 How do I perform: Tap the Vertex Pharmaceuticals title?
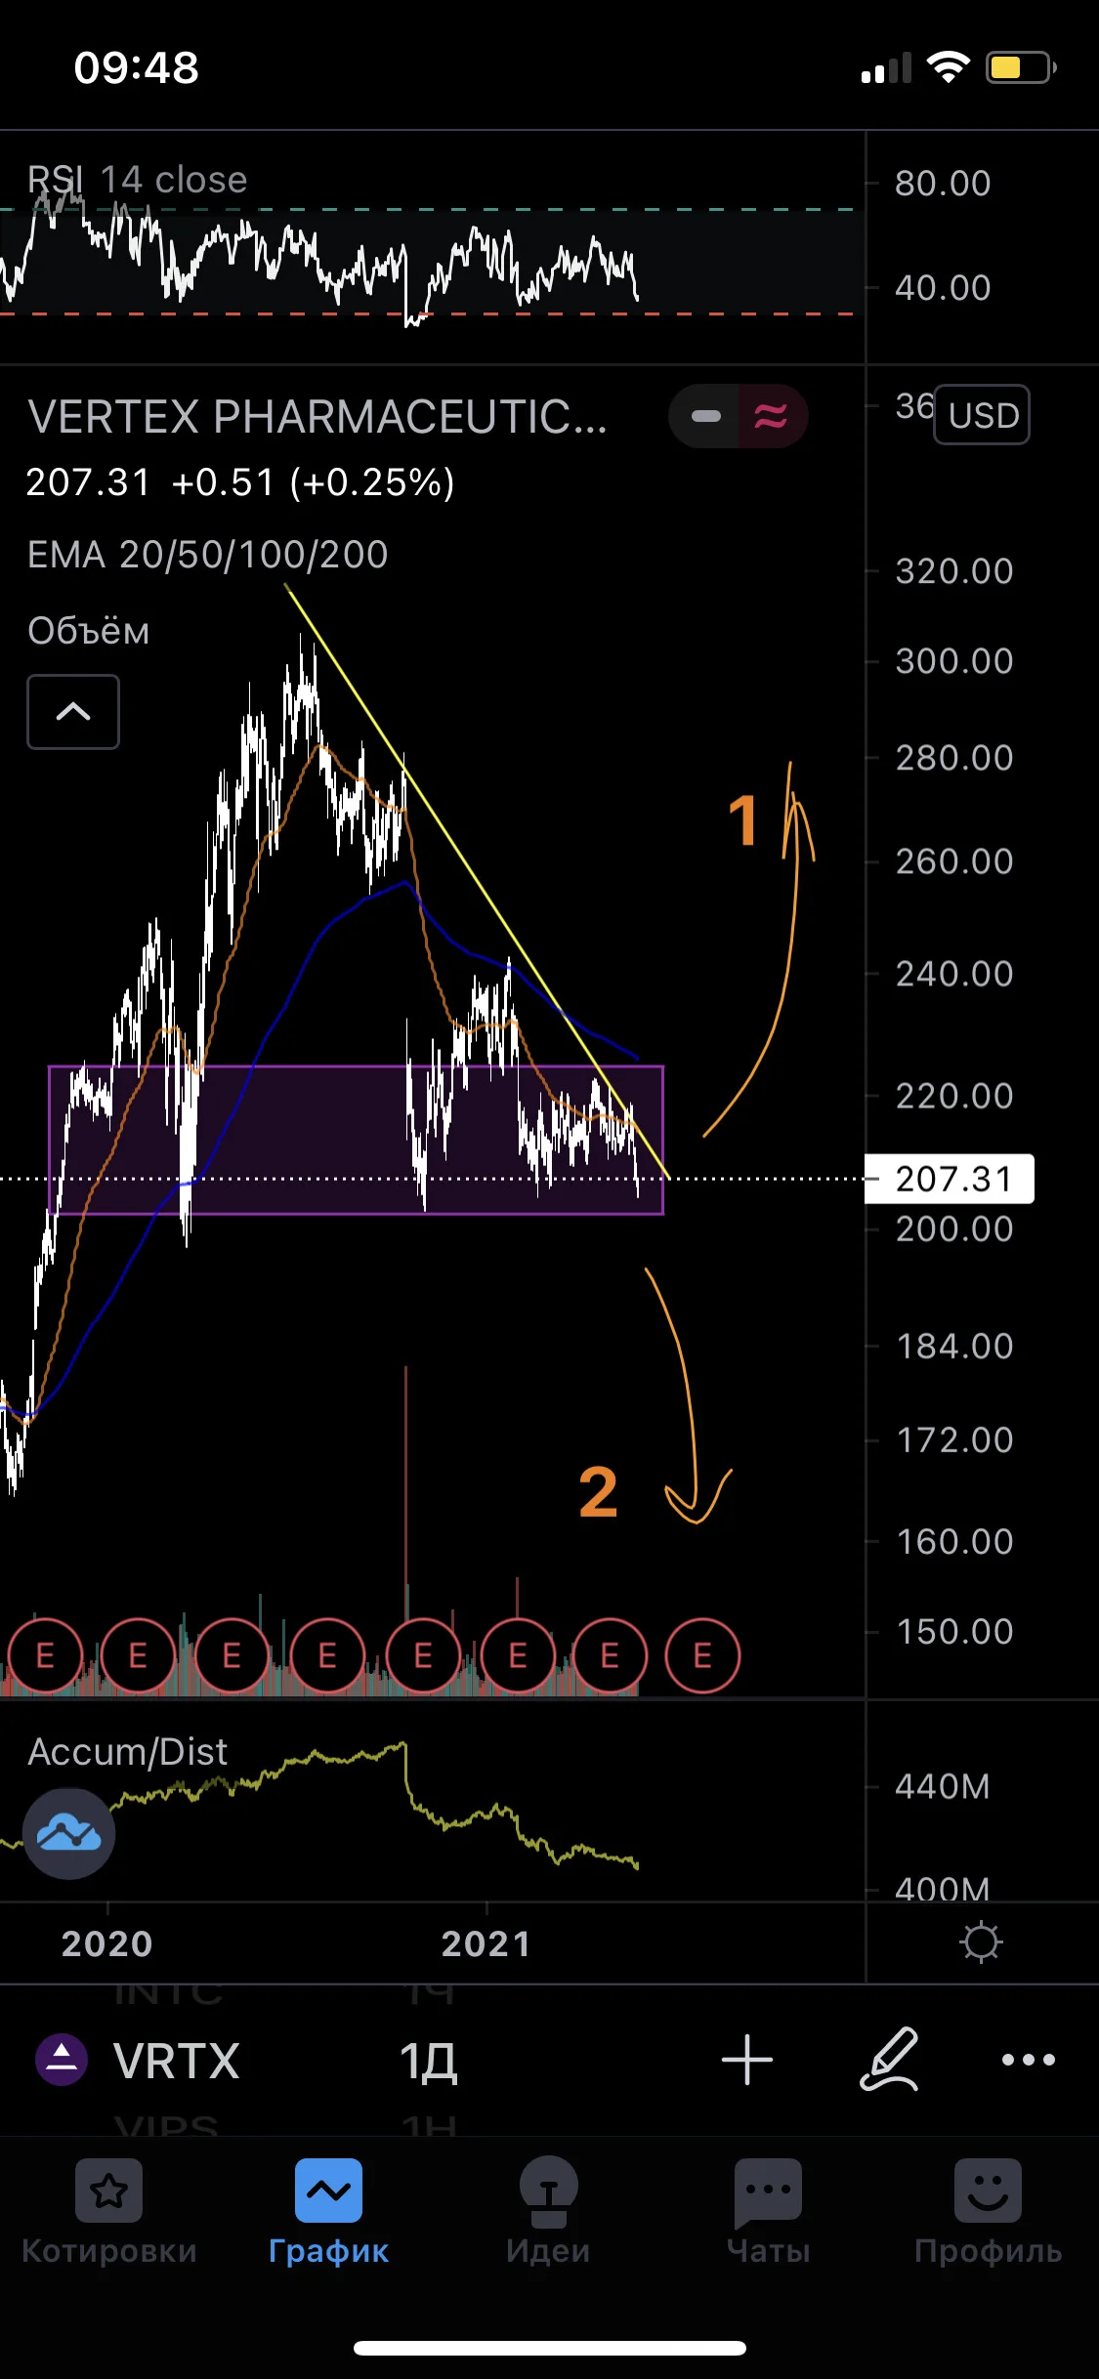[x=317, y=417]
